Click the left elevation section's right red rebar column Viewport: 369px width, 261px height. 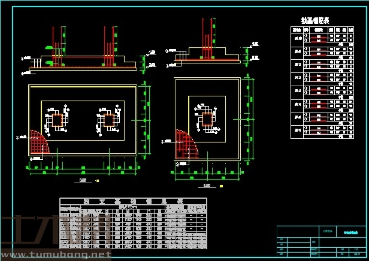(x=108, y=45)
